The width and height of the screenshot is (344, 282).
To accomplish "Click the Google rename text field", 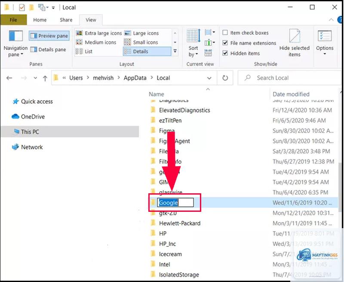I will tap(175, 202).
